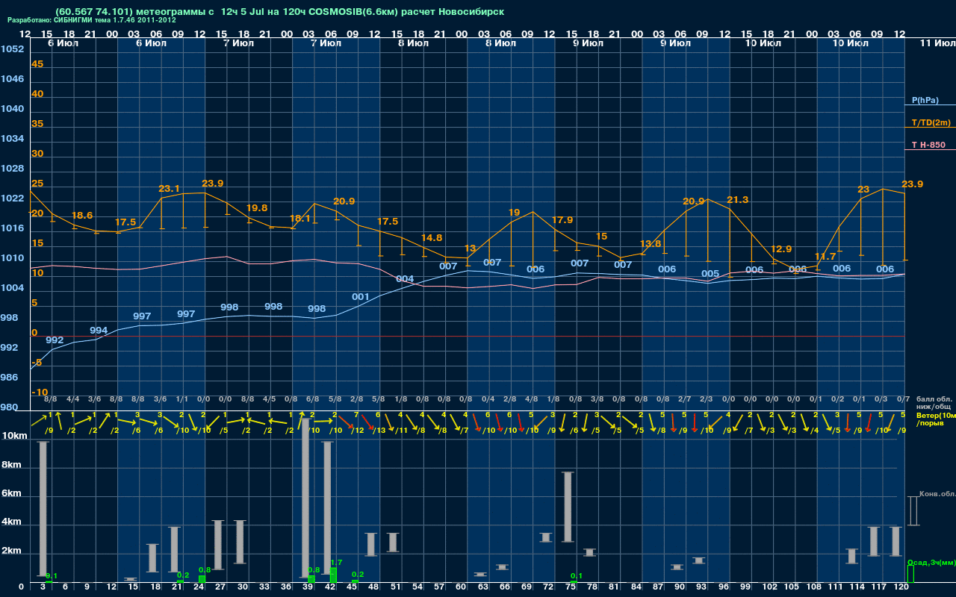Image resolution: width=956 pixels, height=597 pixels.
Task: Click the 19.8 temperature label
Action: click(257, 207)
